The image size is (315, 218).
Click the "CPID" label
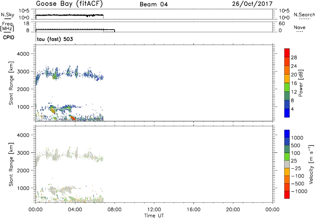(x=9, y=37)
